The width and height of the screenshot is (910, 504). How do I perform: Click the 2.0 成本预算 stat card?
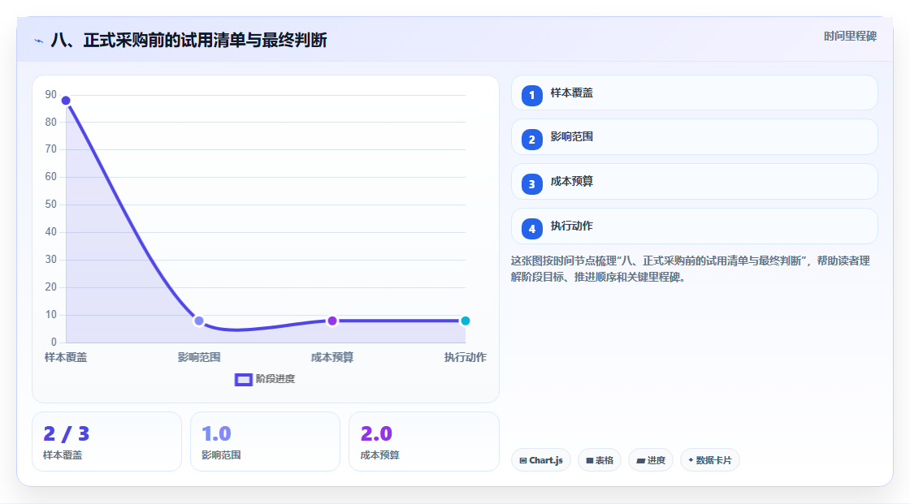424,442
